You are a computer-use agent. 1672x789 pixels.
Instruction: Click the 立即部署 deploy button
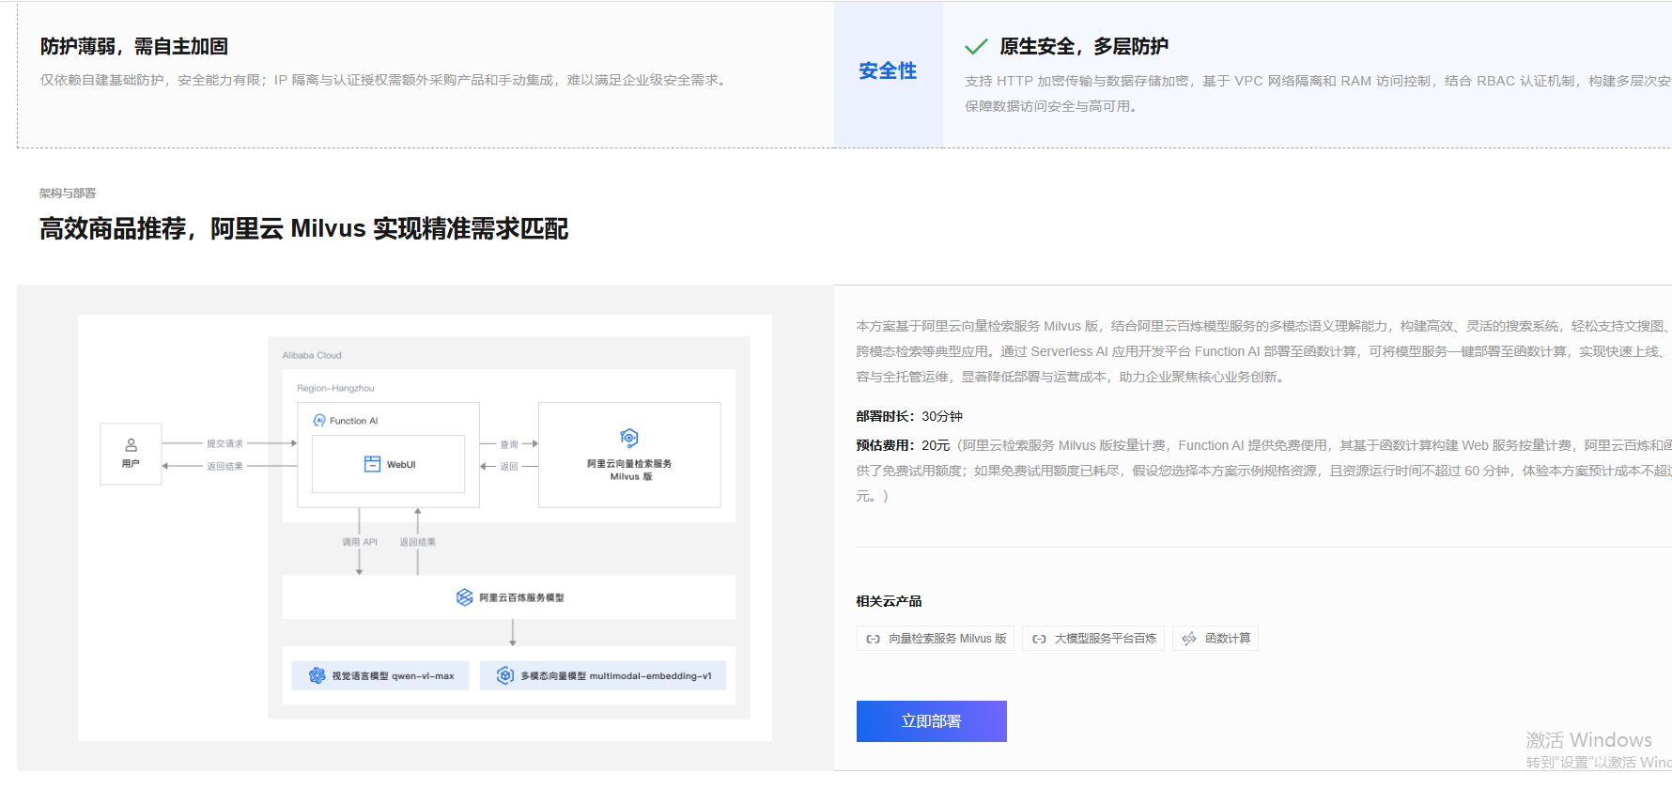click(x=931, y=721)
